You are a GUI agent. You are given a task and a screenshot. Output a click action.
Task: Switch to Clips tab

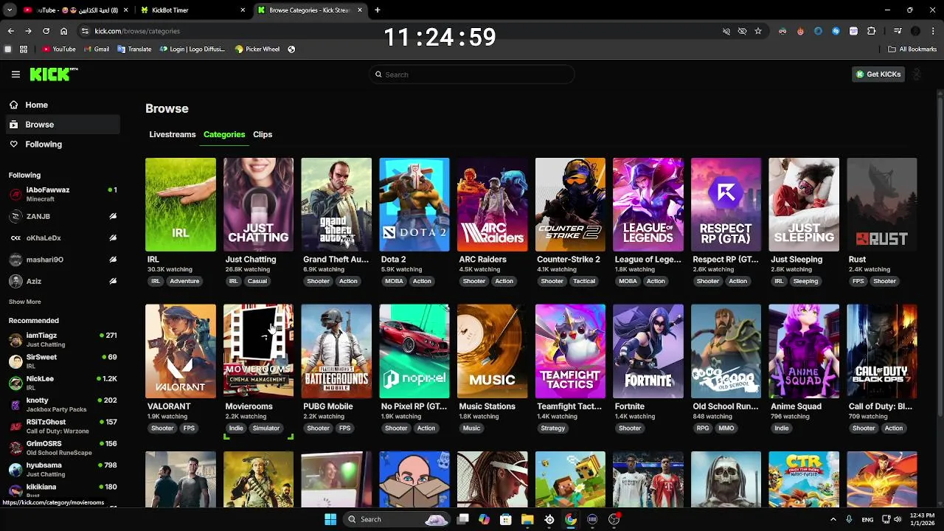263,134
